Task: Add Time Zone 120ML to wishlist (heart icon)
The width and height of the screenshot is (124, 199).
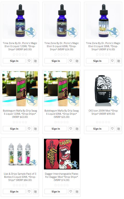Action: click(29, 61)
